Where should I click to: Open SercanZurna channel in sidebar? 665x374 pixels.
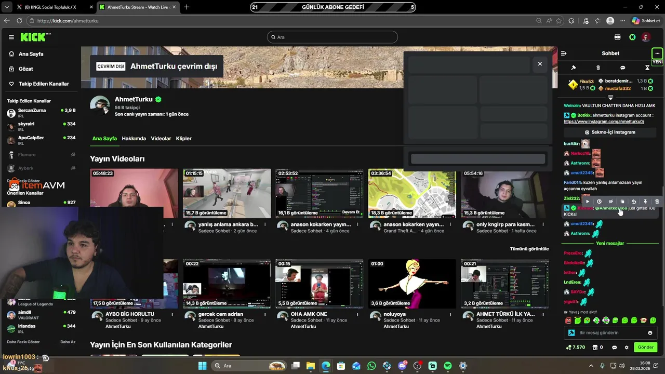pos(41,113)
